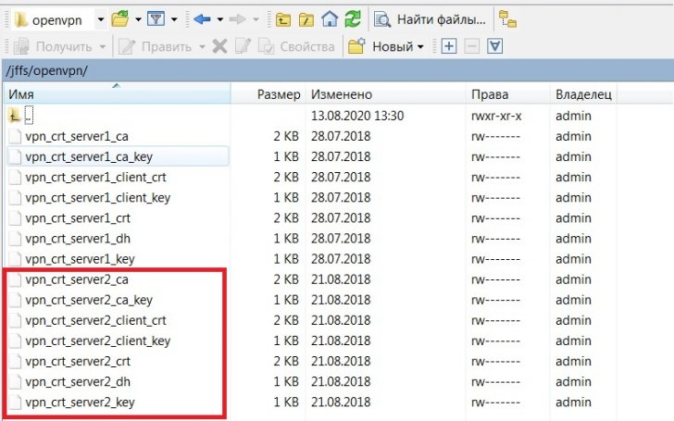This screenshot has height=421, width=674.
Task: Click the file filter funnel icon
Action: click(156, 19)
